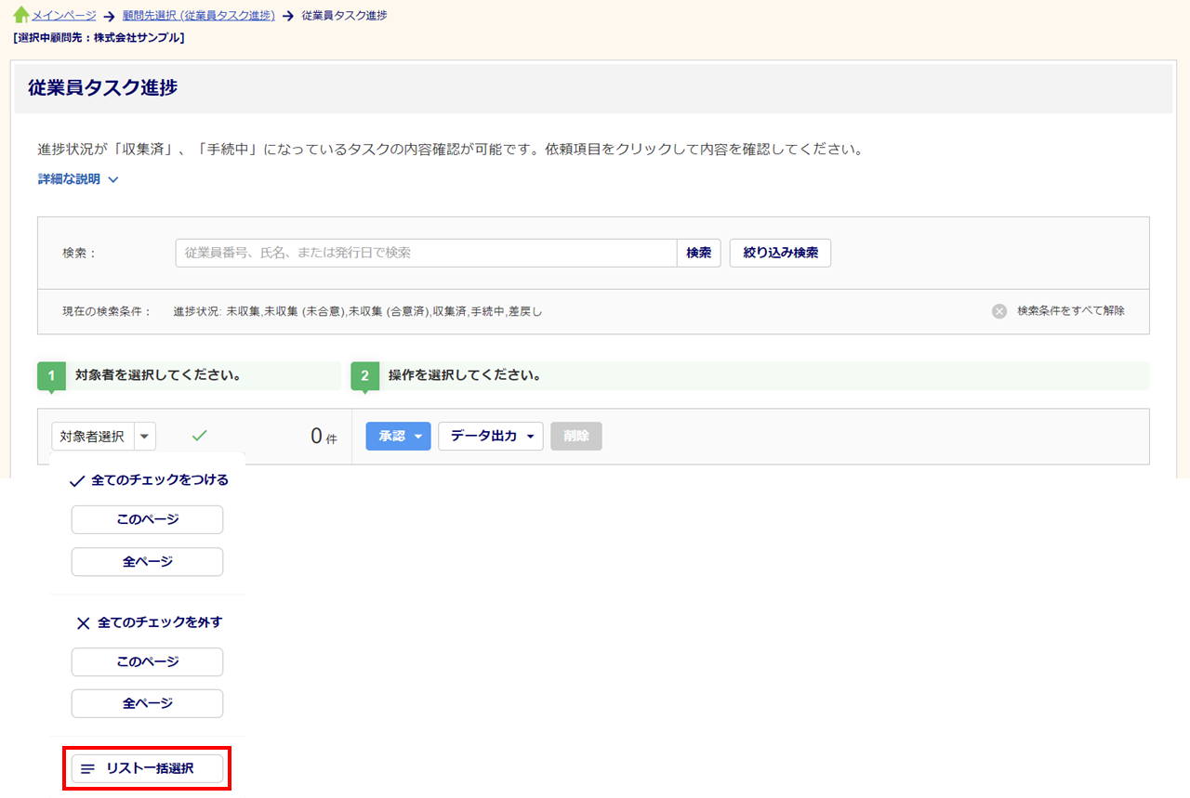Click the gray X clear-conditions icon
Viewport: 1190px width, 798px height.
[999, 311]
